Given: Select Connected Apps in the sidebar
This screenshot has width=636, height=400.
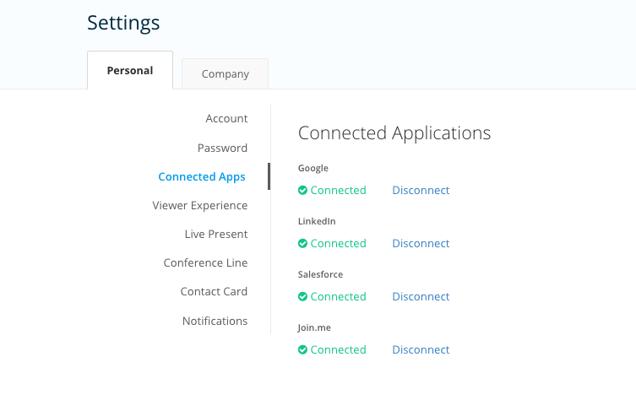Looking at the screenshot, I should tap(202, 176).
